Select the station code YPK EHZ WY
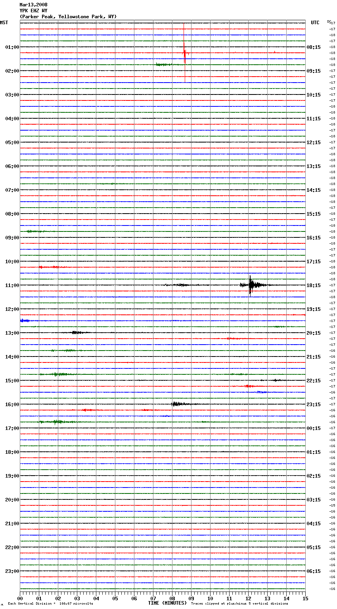Image resolution: width=337 pixels, height=609 pixels. point(33,11)
